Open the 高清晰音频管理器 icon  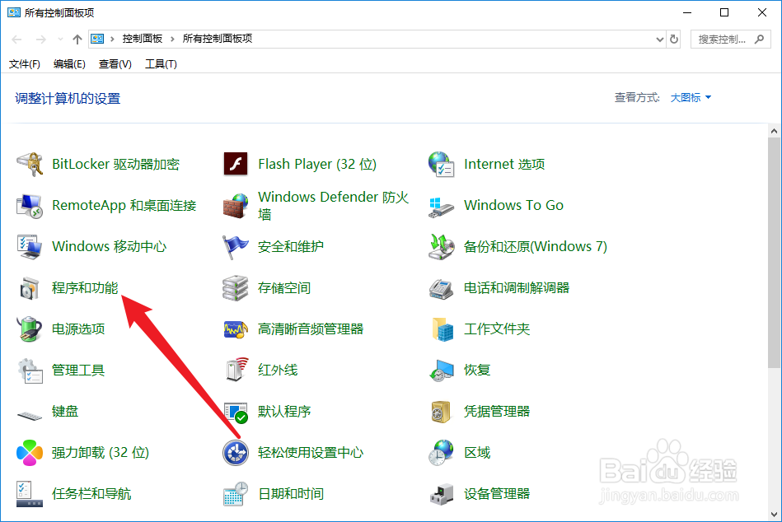[236, 329]
